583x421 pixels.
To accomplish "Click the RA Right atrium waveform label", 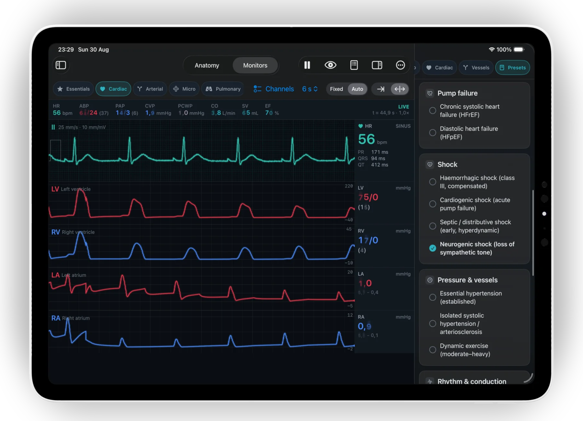I will 71,318.
